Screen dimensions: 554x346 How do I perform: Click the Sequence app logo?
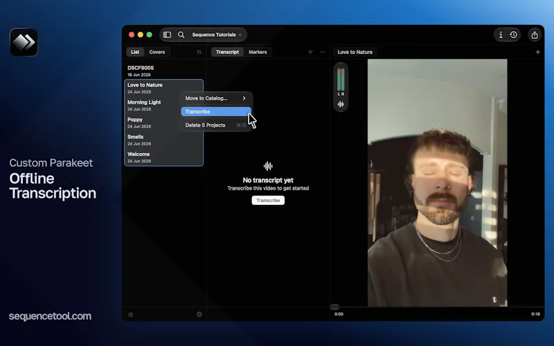click(x=24, y=42)
